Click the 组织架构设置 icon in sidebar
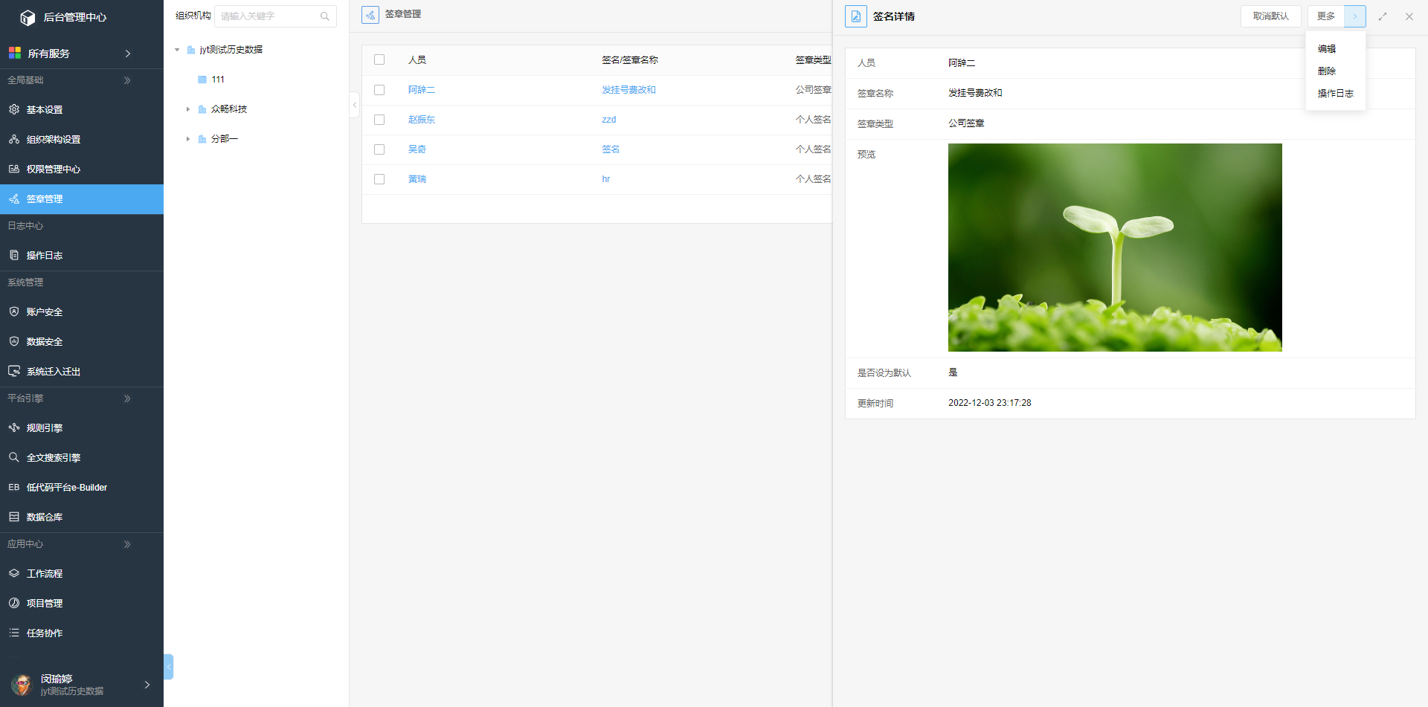Viewport: 1428px width, 707px height. pyautogui.click(x=14, y=139)
